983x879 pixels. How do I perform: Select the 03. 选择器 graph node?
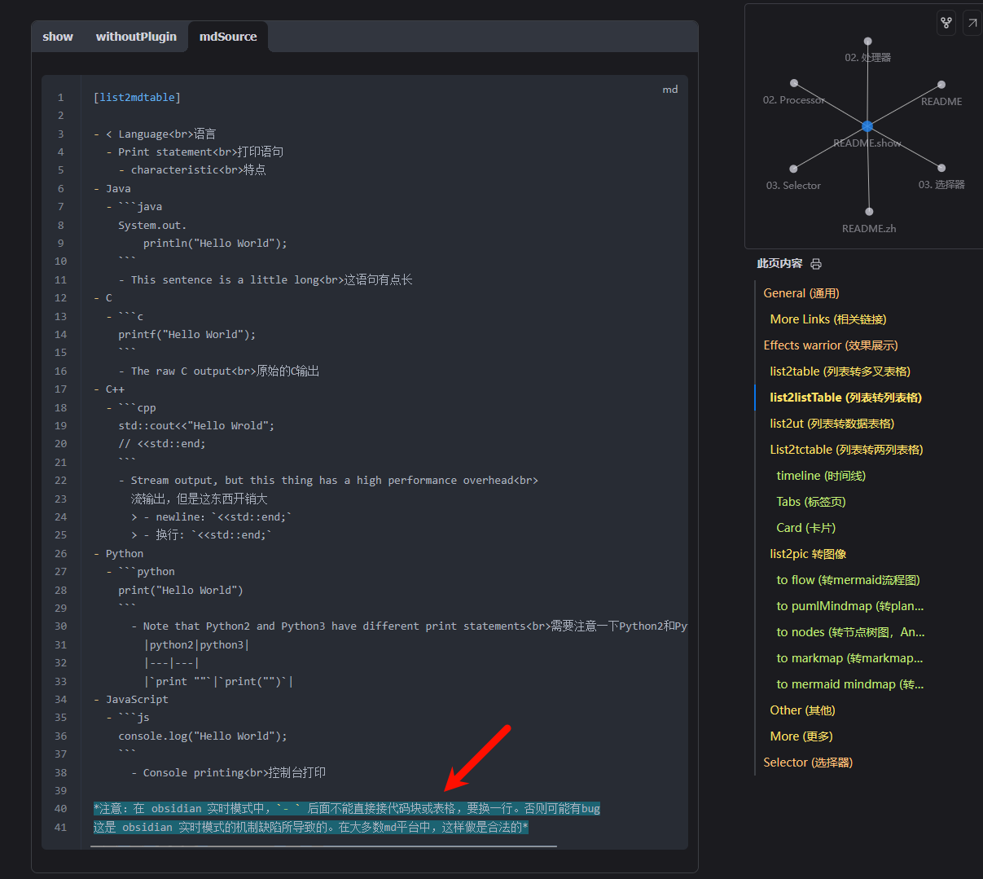941,169
